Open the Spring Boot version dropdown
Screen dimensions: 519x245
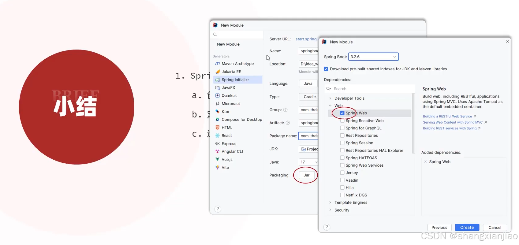tap(373, 57)
